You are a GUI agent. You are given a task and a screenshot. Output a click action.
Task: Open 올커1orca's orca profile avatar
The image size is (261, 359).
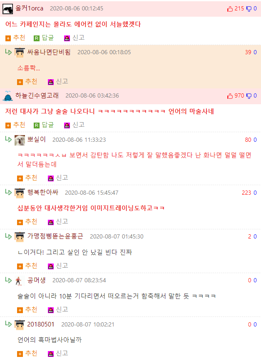coord(7,9)
